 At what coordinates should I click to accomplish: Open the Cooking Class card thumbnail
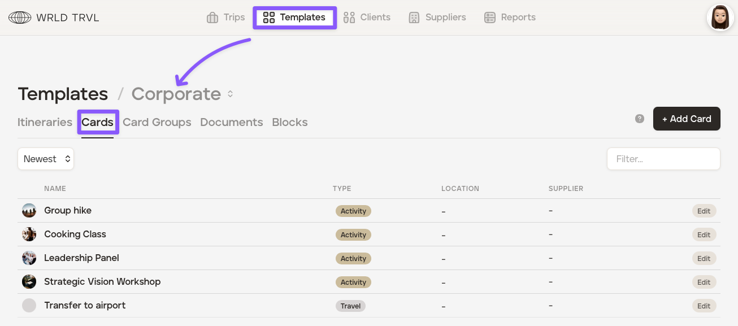pos(29,234)
